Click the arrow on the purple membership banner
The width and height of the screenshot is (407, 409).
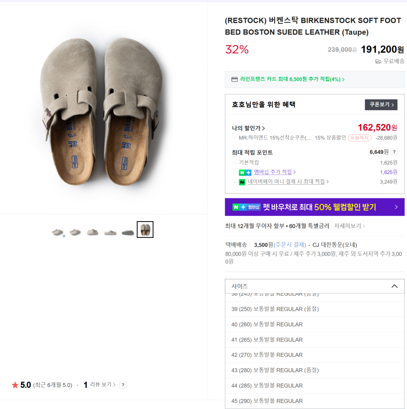point(396,207)
